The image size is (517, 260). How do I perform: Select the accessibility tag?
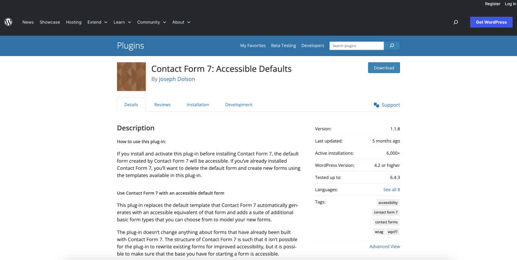point(388,203)
